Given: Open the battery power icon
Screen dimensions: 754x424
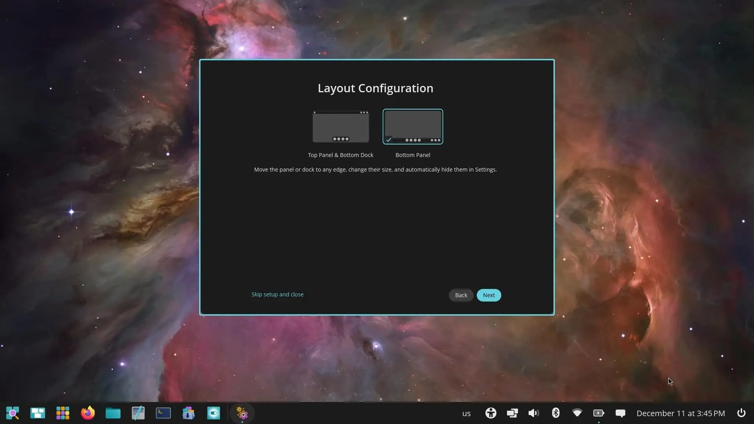Looking at the screenshot, I should [598, 413].
